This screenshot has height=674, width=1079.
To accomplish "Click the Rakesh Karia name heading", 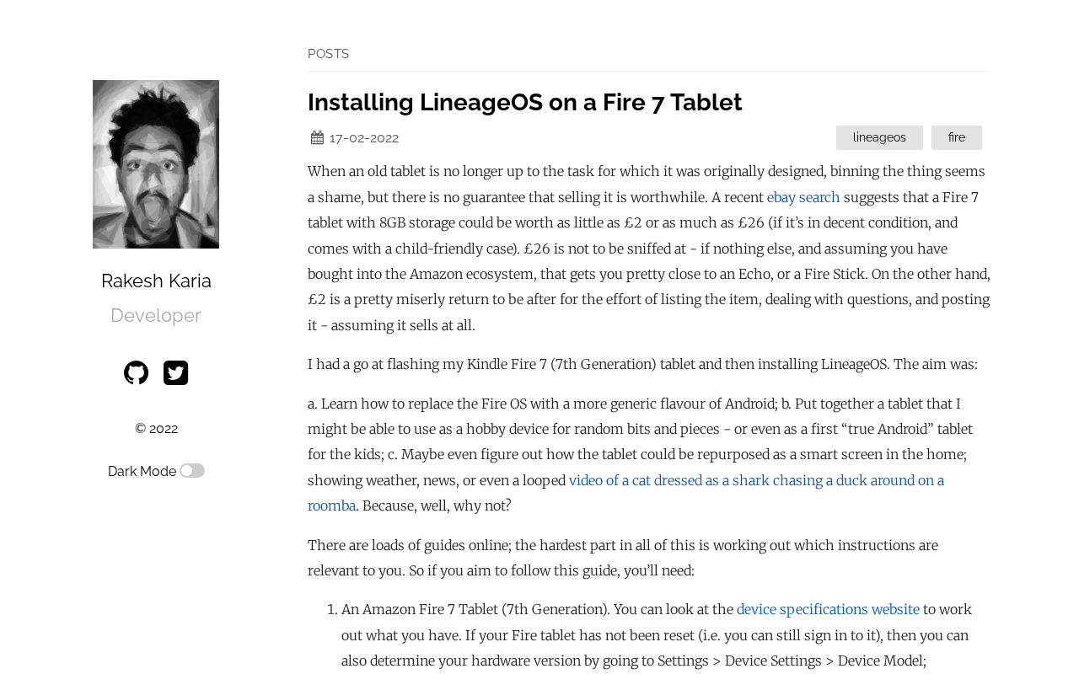I will [156, 281].
